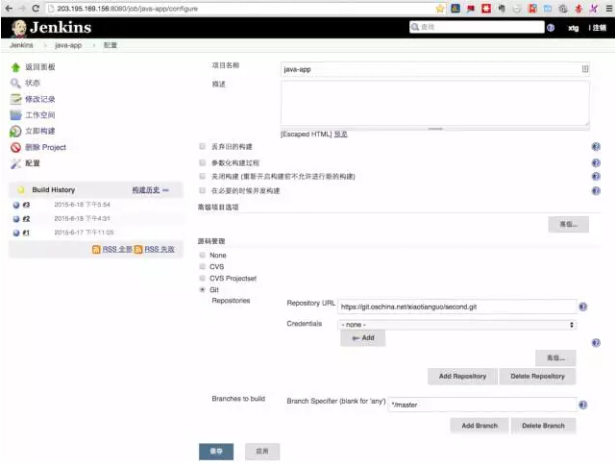Click Delete Repository button
Viewport: 615px width, 467px height.
(537, 377)
